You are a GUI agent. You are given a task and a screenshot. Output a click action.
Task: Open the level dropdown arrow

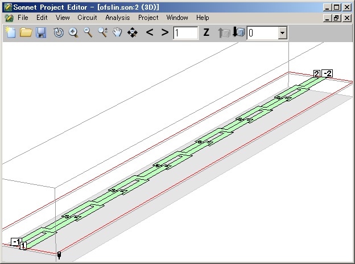click(282, 33)
